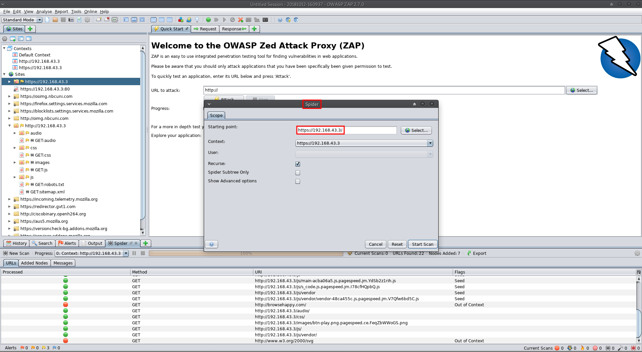The height and width of the screenshot is (352, 642).
Task: Click Cancel in the Spider dialog
Action: click(x=375, y=244)
